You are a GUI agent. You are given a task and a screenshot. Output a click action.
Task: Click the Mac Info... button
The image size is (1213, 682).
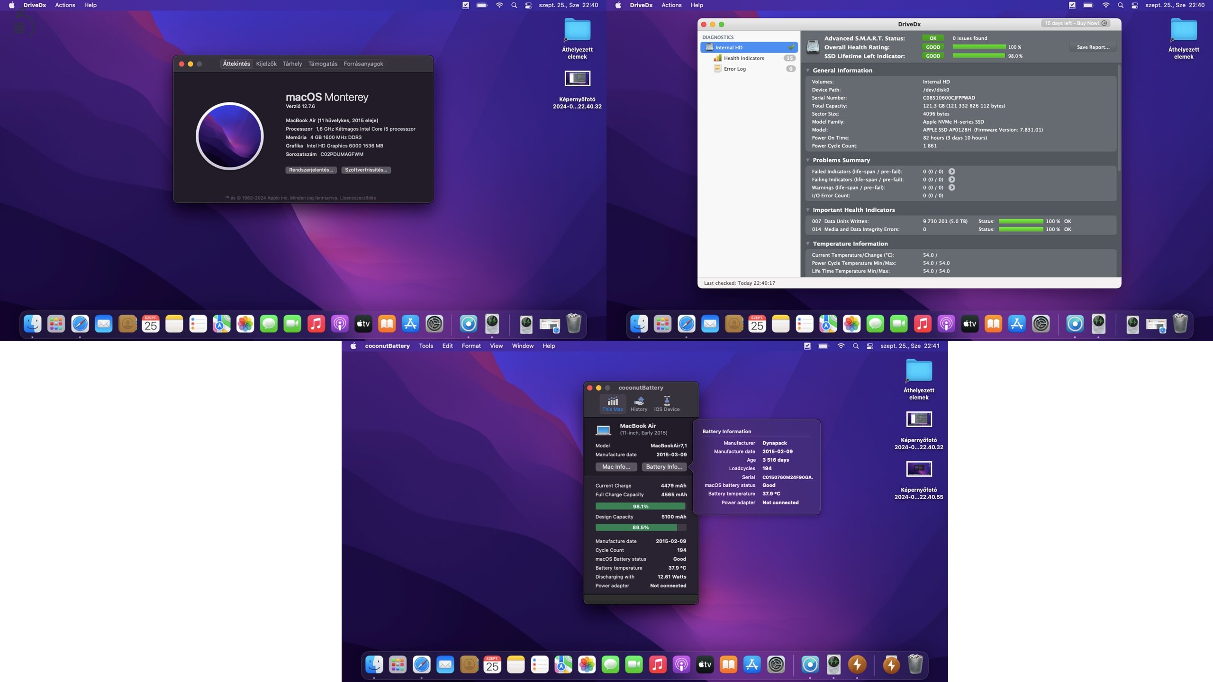[x=616, y=467]
